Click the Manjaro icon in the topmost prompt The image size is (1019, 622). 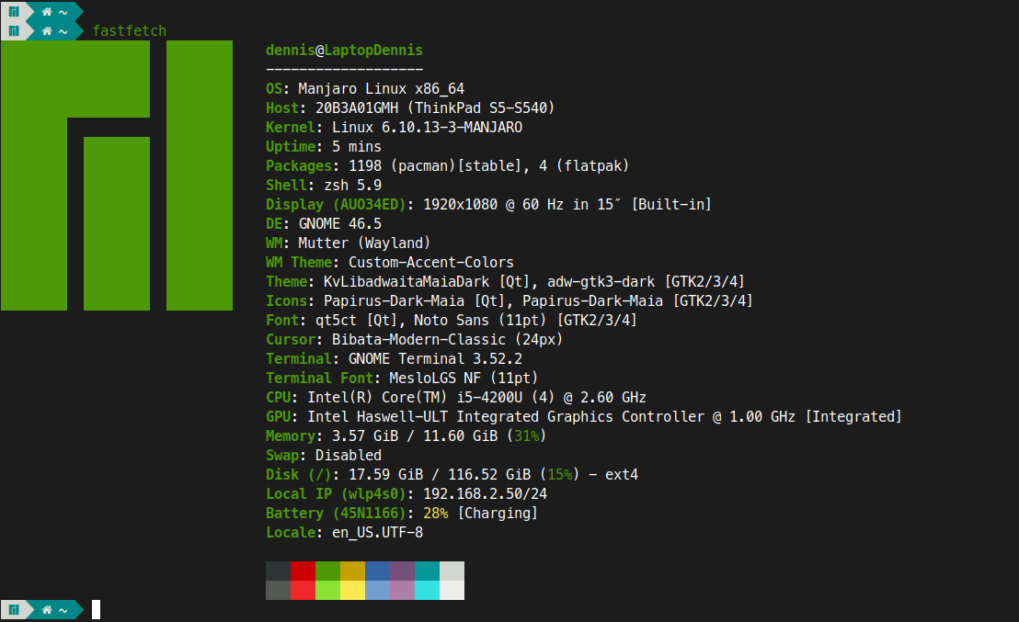[x=14, y=12]
